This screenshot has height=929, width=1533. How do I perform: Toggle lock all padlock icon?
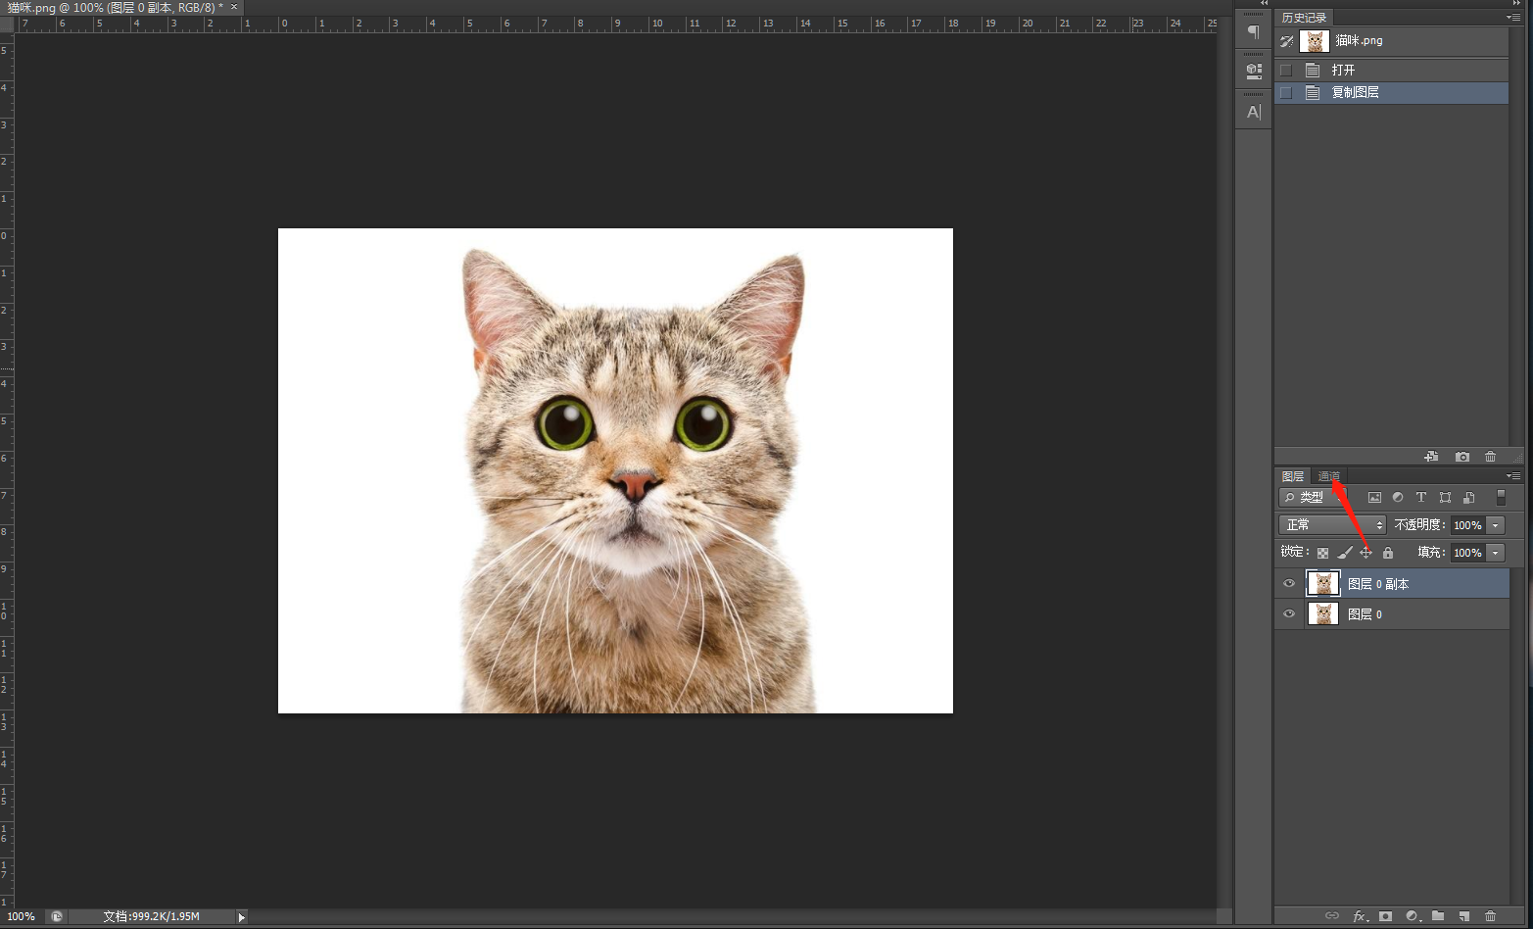point(1387,553)
